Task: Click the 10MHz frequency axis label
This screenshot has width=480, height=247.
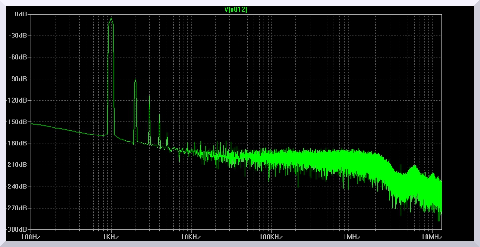Action: click(x=431, y=237)
